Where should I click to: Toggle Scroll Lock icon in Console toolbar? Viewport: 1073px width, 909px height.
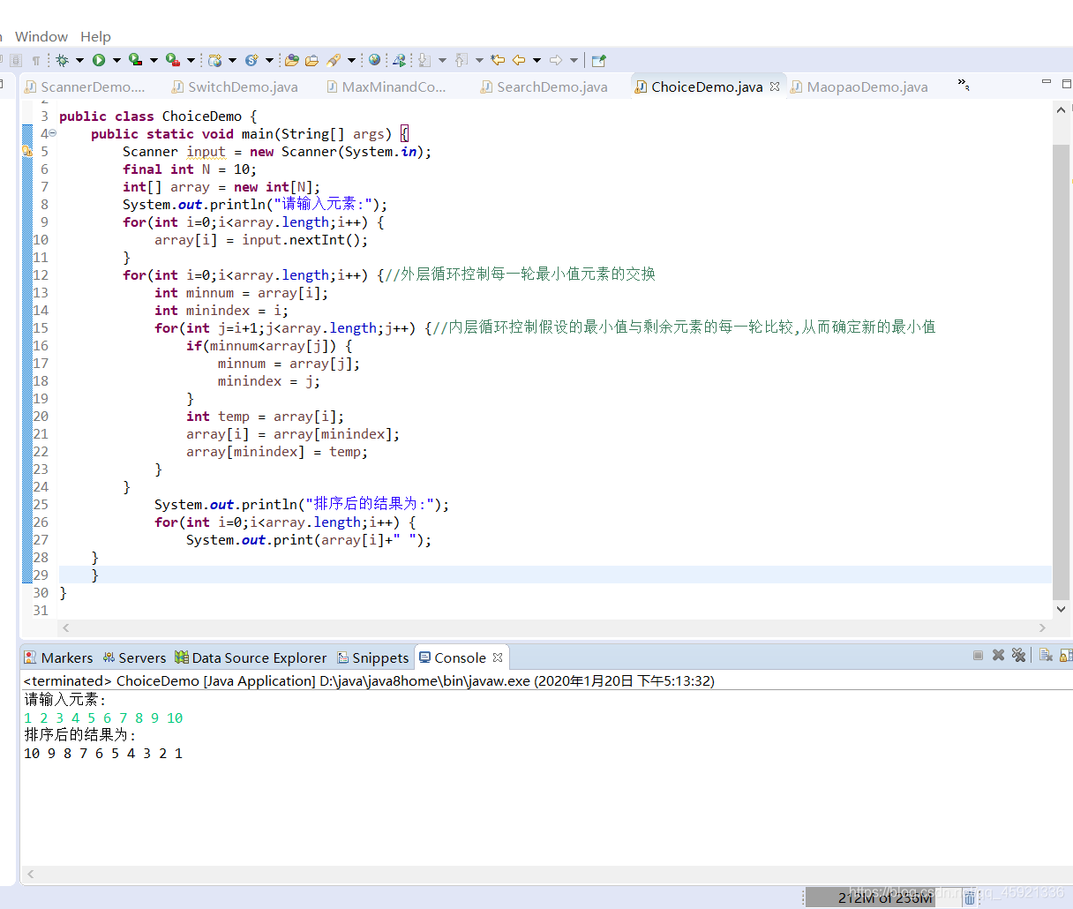click(1066, 655)
